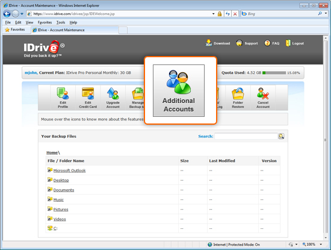Click the Quota Used progress bar
The width and height of the screenshot is (331, 250).
click(274, 73)
